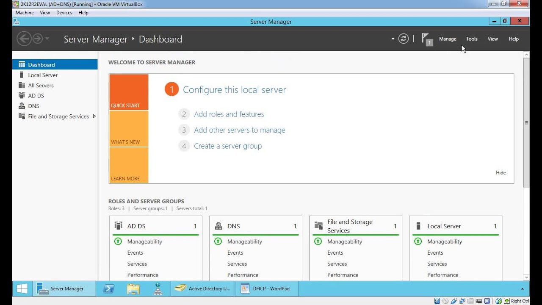
Task: Open the refresh dropdown arrow next to refresh icon
Action: tap(393, 39)
